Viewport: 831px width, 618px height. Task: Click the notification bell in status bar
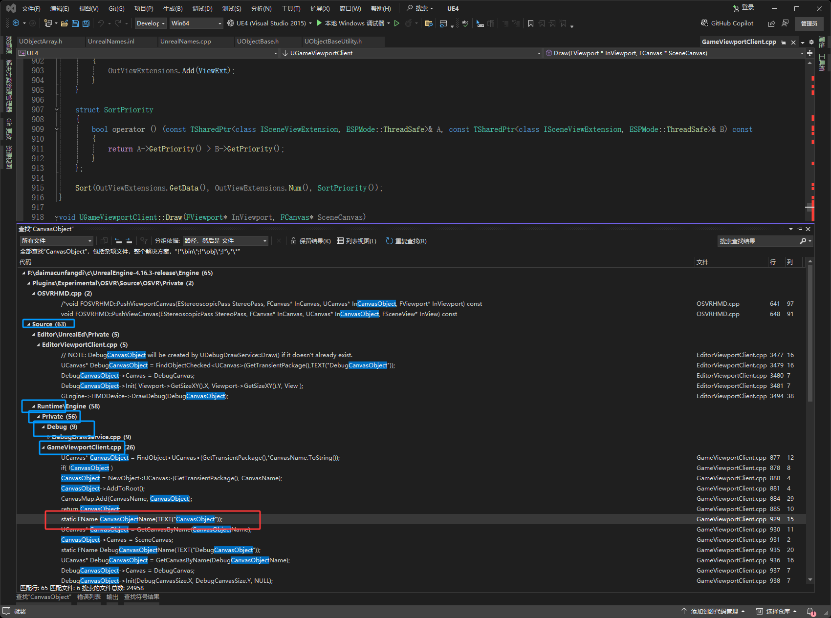point(810,611)
